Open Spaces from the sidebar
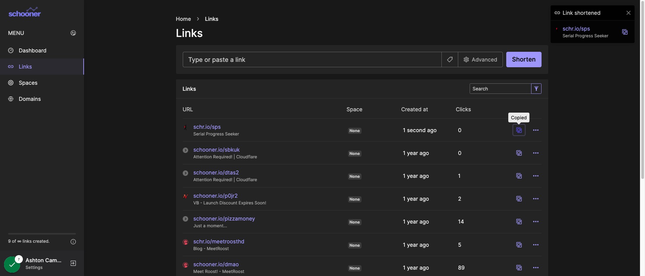The width and height of the screenshot is (645, 276). pyautogui.click(x=42, y=83)
